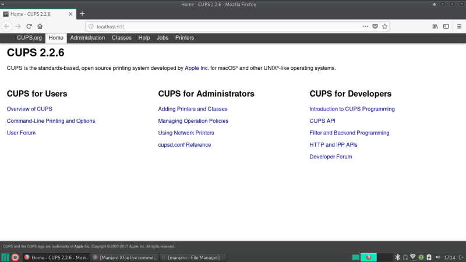Bookmark this page with the star icon
The image size is (466, 262).
click(x=384, y=26)
